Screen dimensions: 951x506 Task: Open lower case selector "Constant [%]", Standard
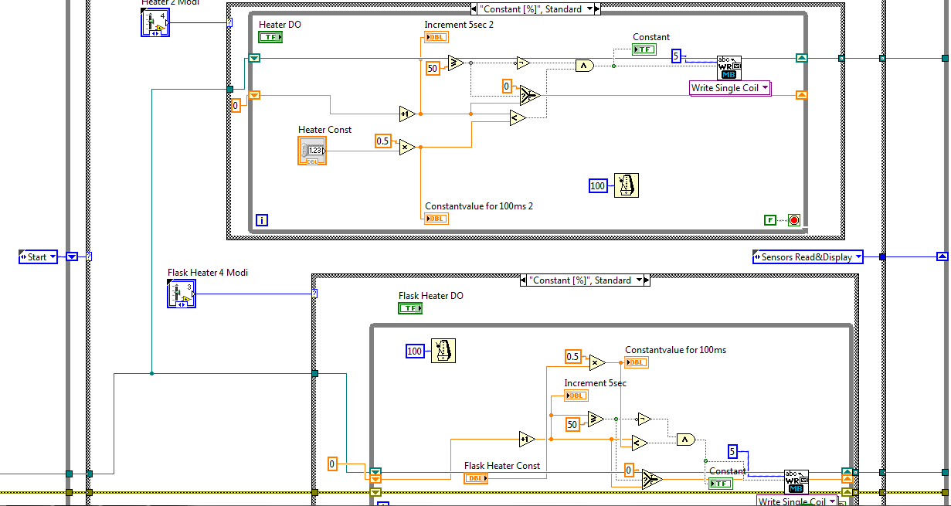(x=586, y=280)
